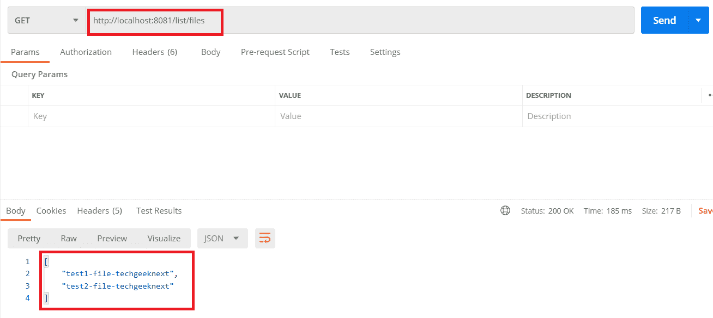Screen dimensions: 713x318
Task: Open the response Cookies tab
Action: click(x=51, y=210)
